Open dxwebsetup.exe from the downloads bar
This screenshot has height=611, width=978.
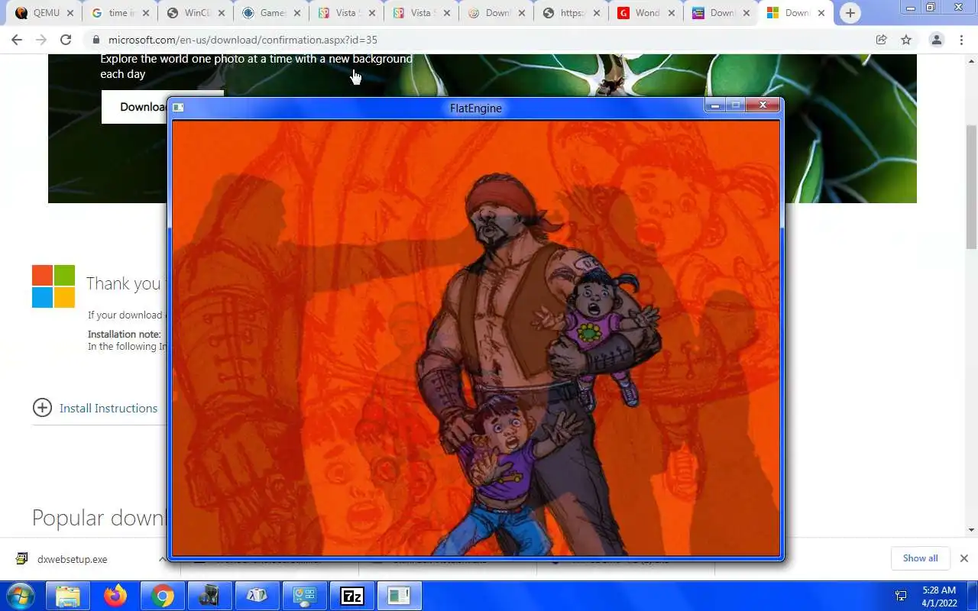[72, 559]
